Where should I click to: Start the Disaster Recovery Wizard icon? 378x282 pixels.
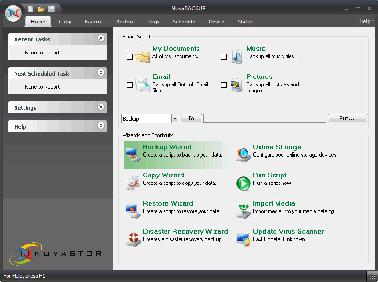click(133, 239)
